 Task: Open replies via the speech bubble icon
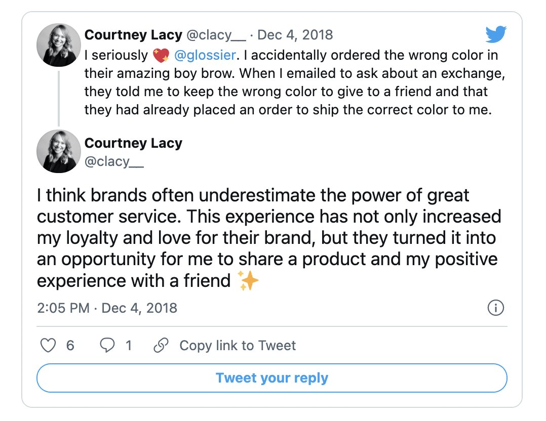point(107,346)
